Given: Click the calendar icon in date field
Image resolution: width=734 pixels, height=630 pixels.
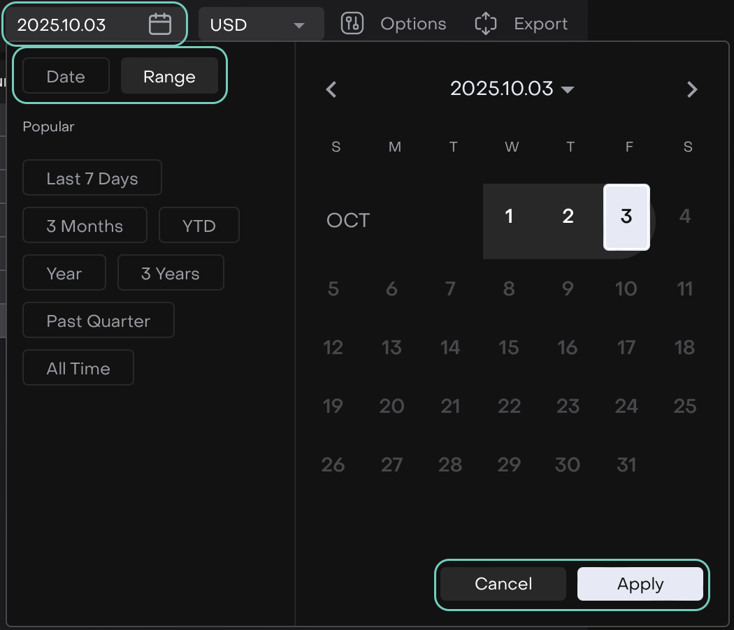Looking at the screenshot, I should (x=160, y=24).
